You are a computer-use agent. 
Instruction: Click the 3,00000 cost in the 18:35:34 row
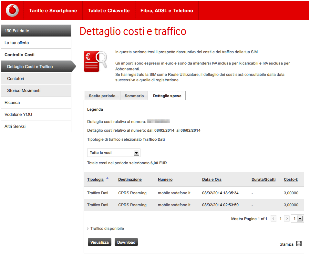pos(291,193)
